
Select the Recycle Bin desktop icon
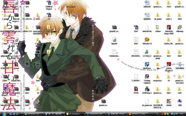(x=180, y=66)
